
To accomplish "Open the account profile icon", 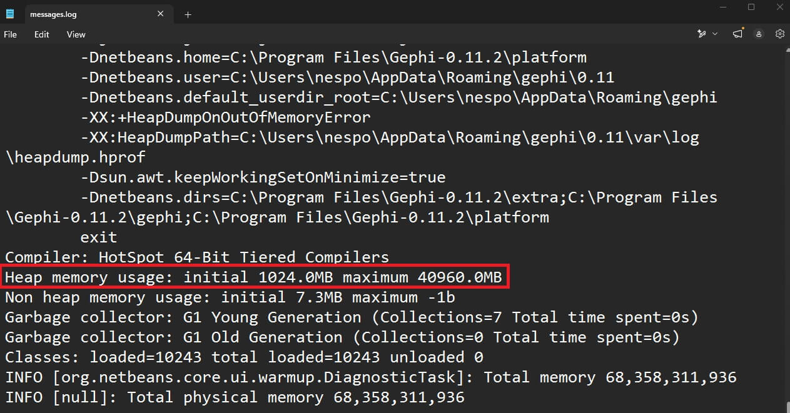I will pyautogui.click(x=759, y=34).
